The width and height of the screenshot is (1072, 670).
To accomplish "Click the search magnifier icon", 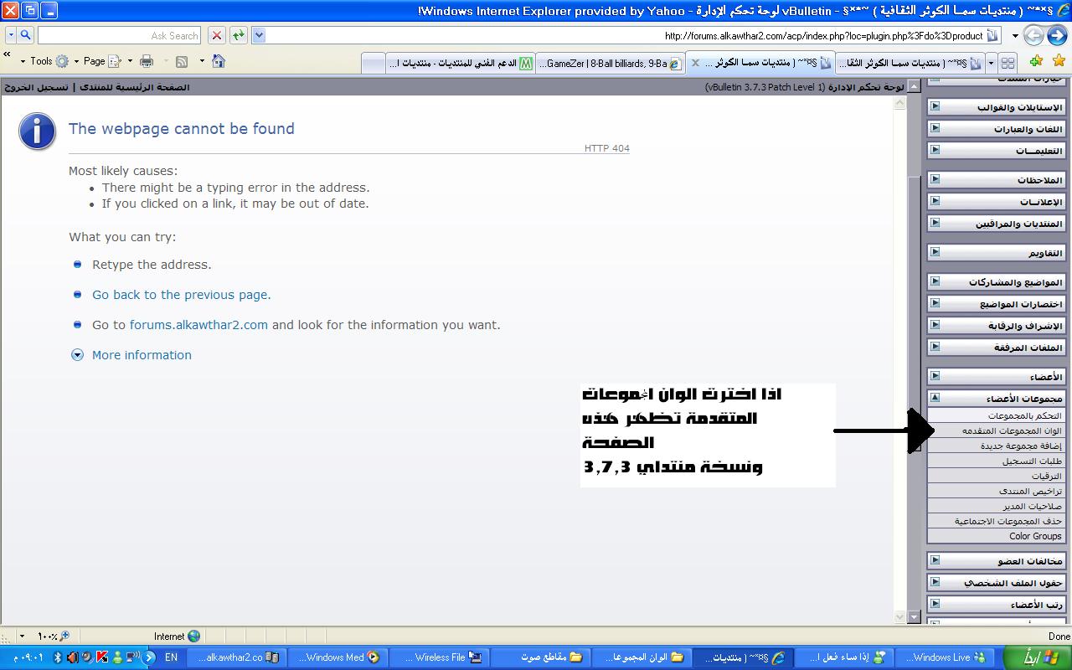I will (x=24, y=35).
